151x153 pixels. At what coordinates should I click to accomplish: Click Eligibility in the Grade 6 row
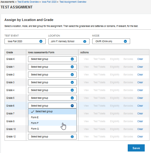(115, 106)
